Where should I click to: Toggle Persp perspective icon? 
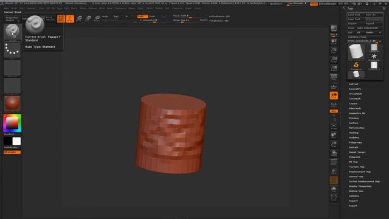click(334, 77)
